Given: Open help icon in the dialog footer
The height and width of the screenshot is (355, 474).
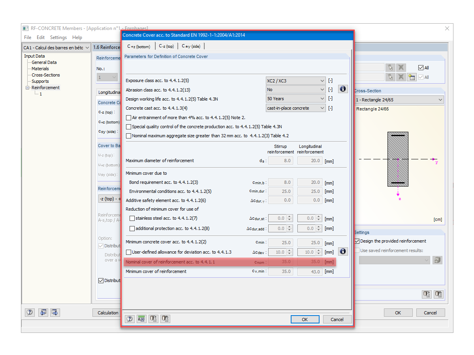Looking at the screenshot, I should (130, 319).
